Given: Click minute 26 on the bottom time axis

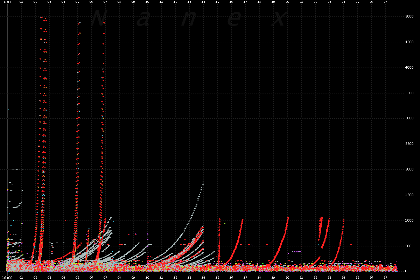Looking at the screenshot, I should 371,278.
